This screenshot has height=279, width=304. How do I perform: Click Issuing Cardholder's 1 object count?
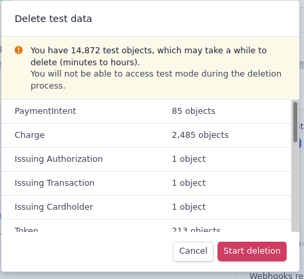pyautogui.click(x=189, y=207)
